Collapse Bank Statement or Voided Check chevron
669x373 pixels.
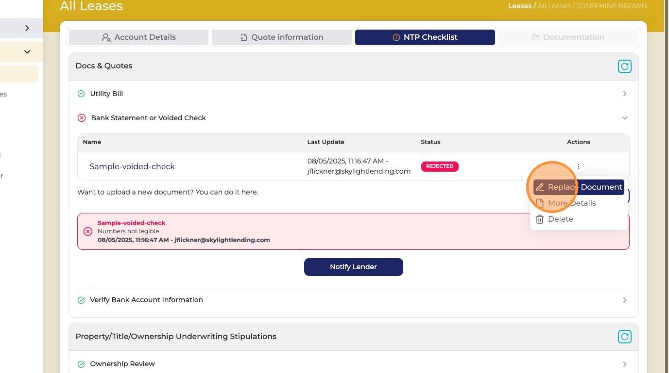[625, 118]
